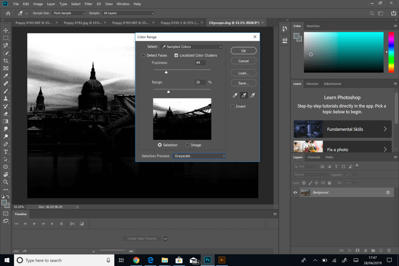Choose the Add to Sample eyedropper
This screenshot has height=266, width=399.
tap(244, 95)
